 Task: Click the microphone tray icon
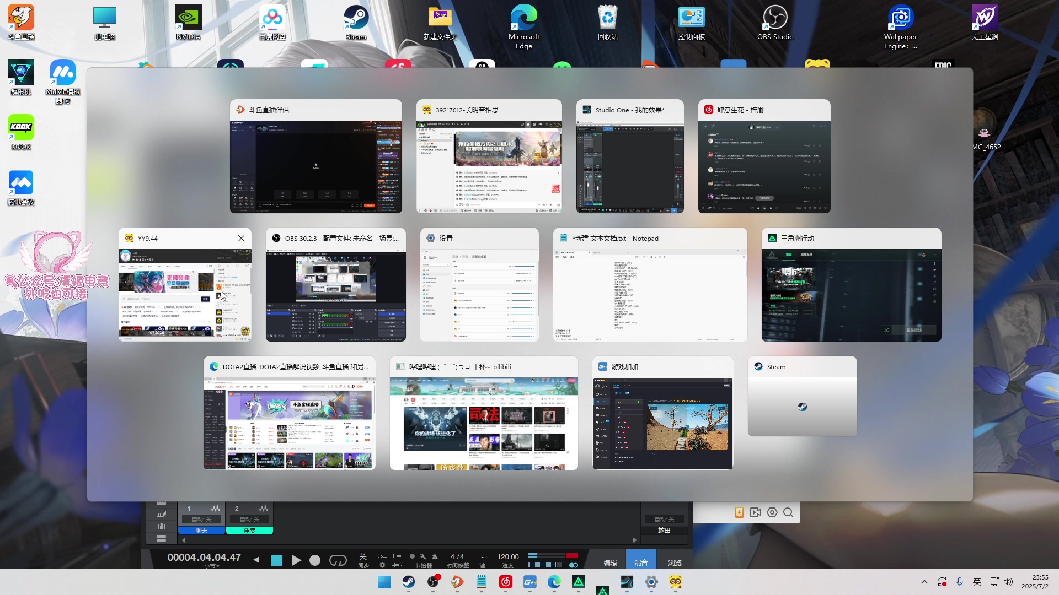coord(960,582)
